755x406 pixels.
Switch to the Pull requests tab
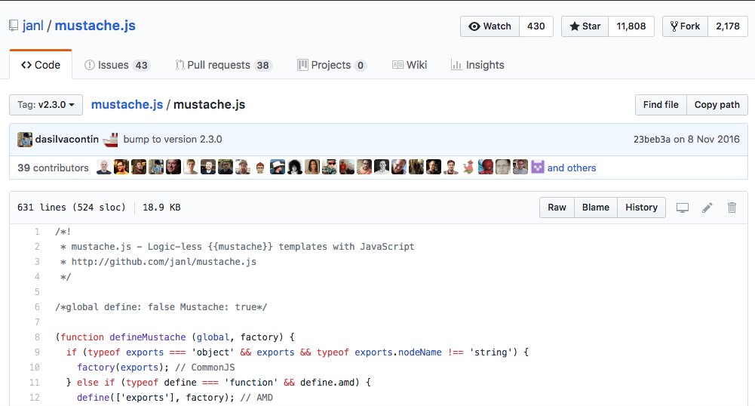coord(223,65)
